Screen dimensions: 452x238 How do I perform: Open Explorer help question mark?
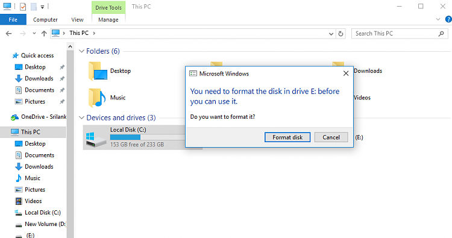448,19
